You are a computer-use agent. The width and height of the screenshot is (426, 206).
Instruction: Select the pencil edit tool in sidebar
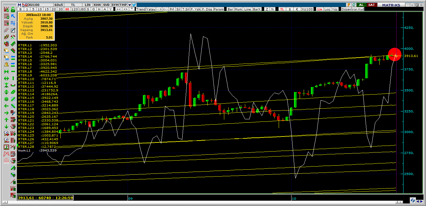(x=13, y=30)
